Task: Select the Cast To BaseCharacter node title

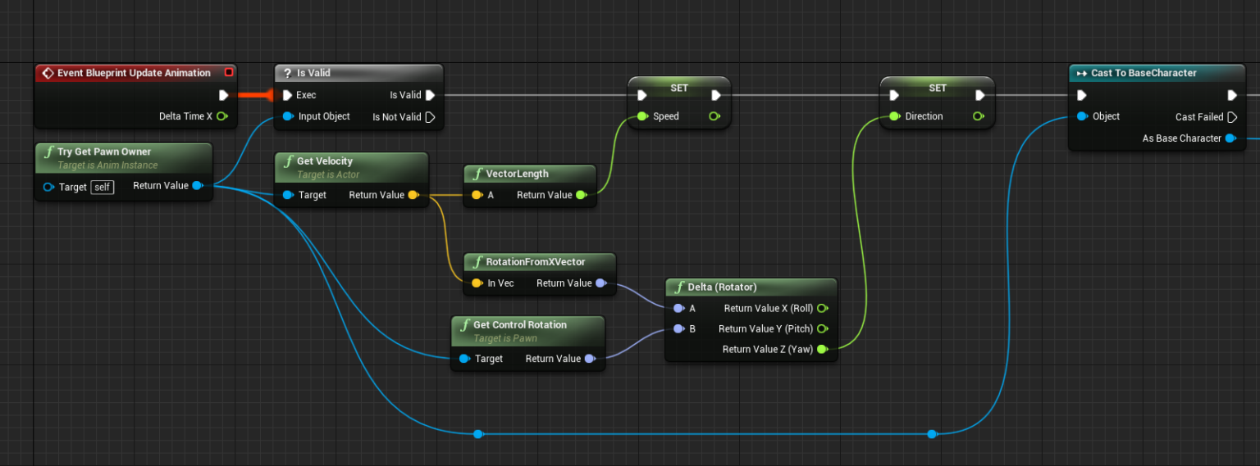Action: pyautogui.click(x=1143, y=73)
